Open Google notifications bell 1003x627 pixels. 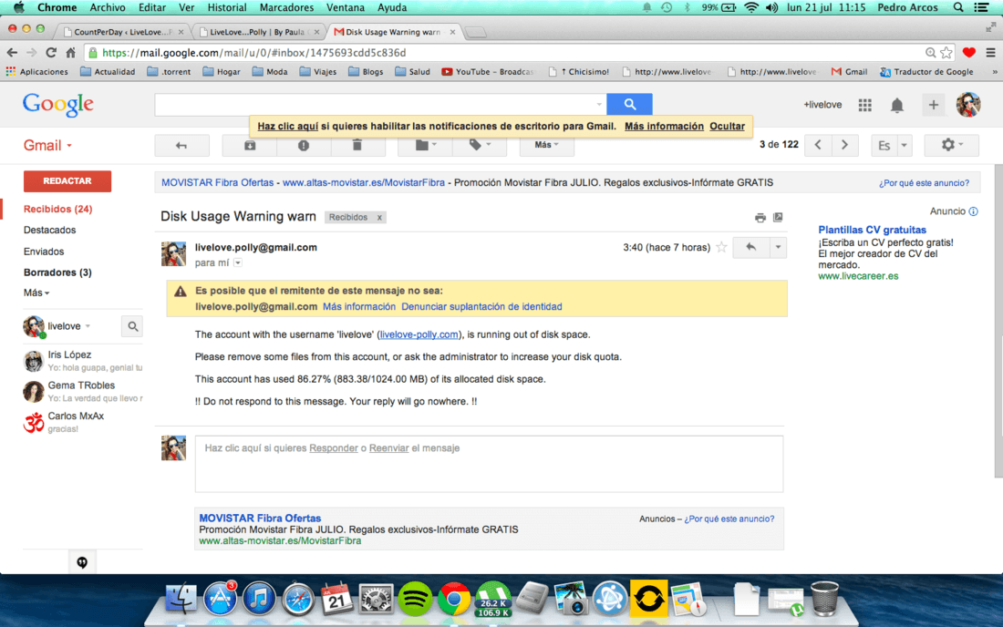(x=897, y=106)
